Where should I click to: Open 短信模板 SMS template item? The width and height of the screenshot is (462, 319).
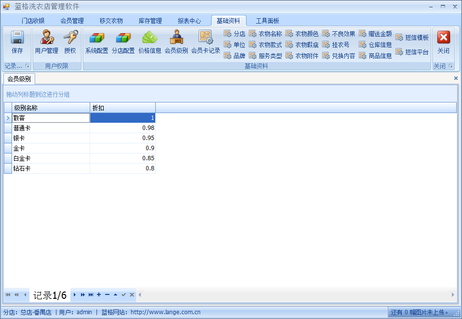pyautogui.click(x=412, y=38)
